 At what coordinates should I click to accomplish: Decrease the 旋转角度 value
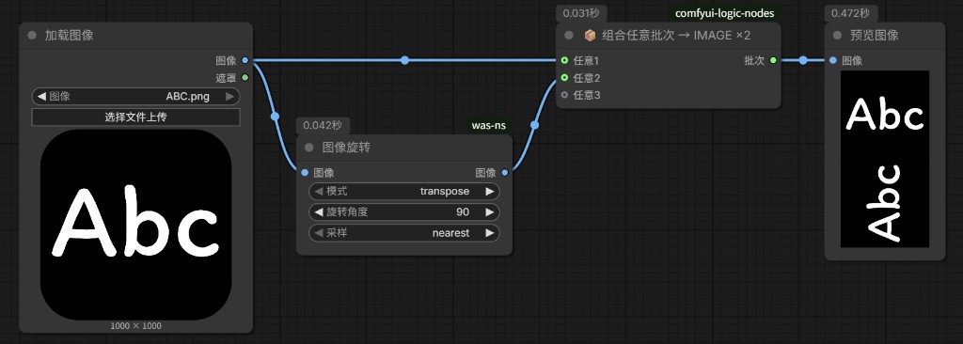[318, 211]
